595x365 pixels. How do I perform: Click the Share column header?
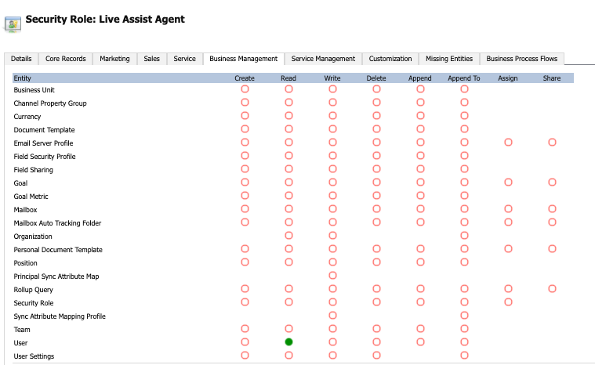click(x=552, y=78)
